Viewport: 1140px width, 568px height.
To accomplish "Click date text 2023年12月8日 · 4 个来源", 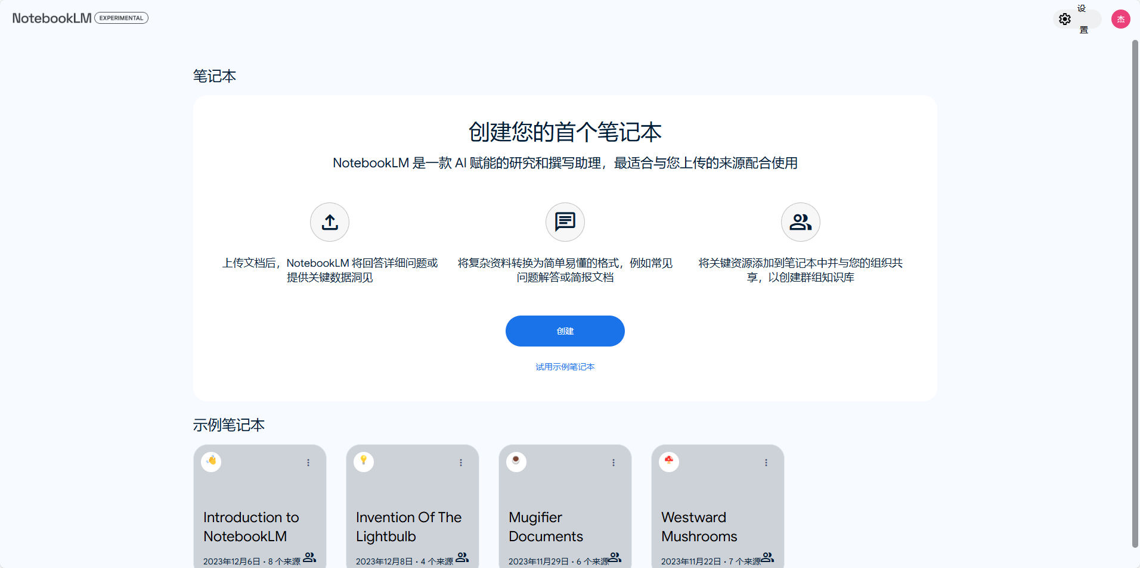I will (404, 561).
